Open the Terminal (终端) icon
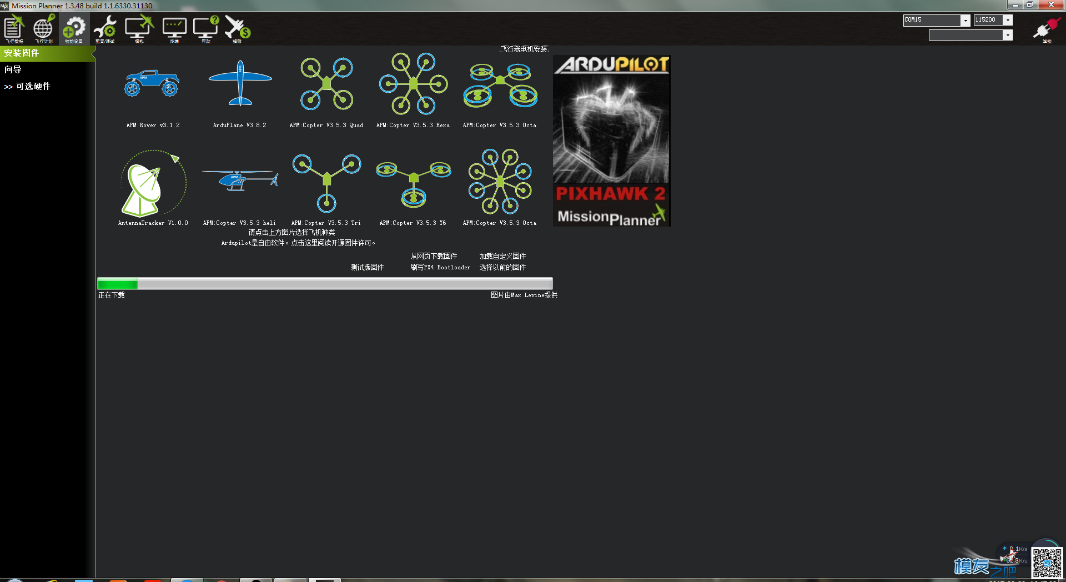The height and width of the screenshot is (582, 1066). point(174,29)
